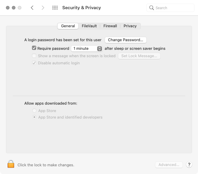This screenshot has height=174, width=198.
Task: Open the help question mark button
Action: [x=189, y=165]
